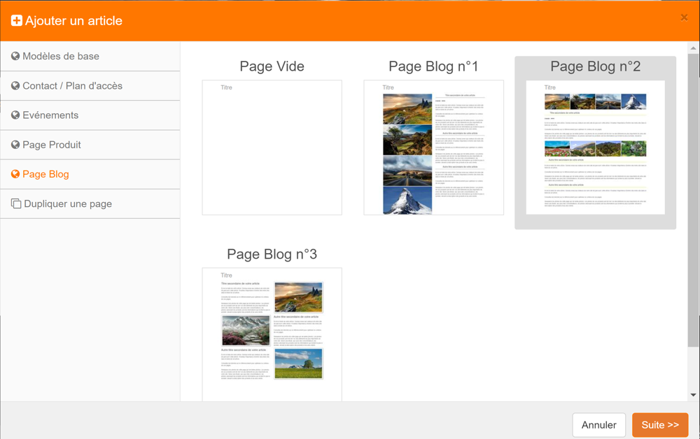Show the Evénements templates

tap(50, 115)
